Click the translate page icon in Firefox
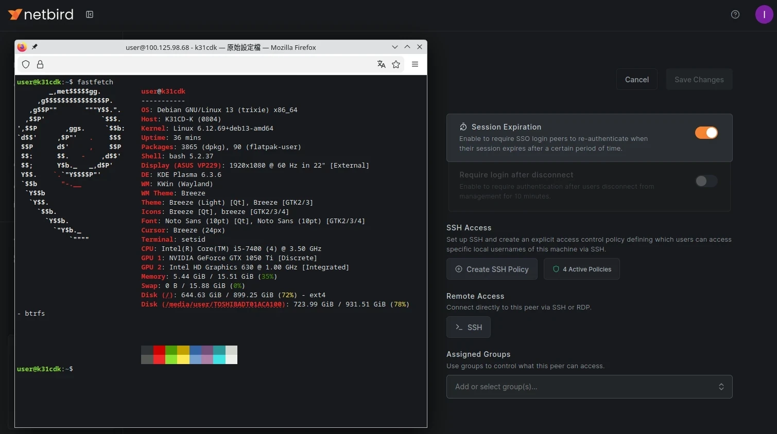Screen dimensions: 777x434 tap(381, 64)
